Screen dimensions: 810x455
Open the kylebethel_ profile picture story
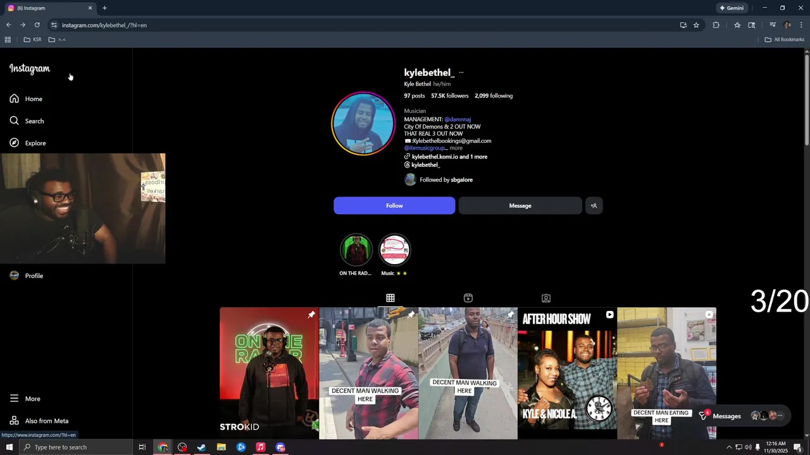(363, 124)
